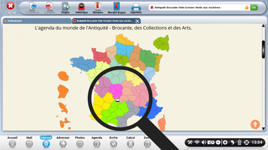Click the padlock icon in the address bar
The height and width of the screenshot is (150, 268).
(x=247, y=7)
